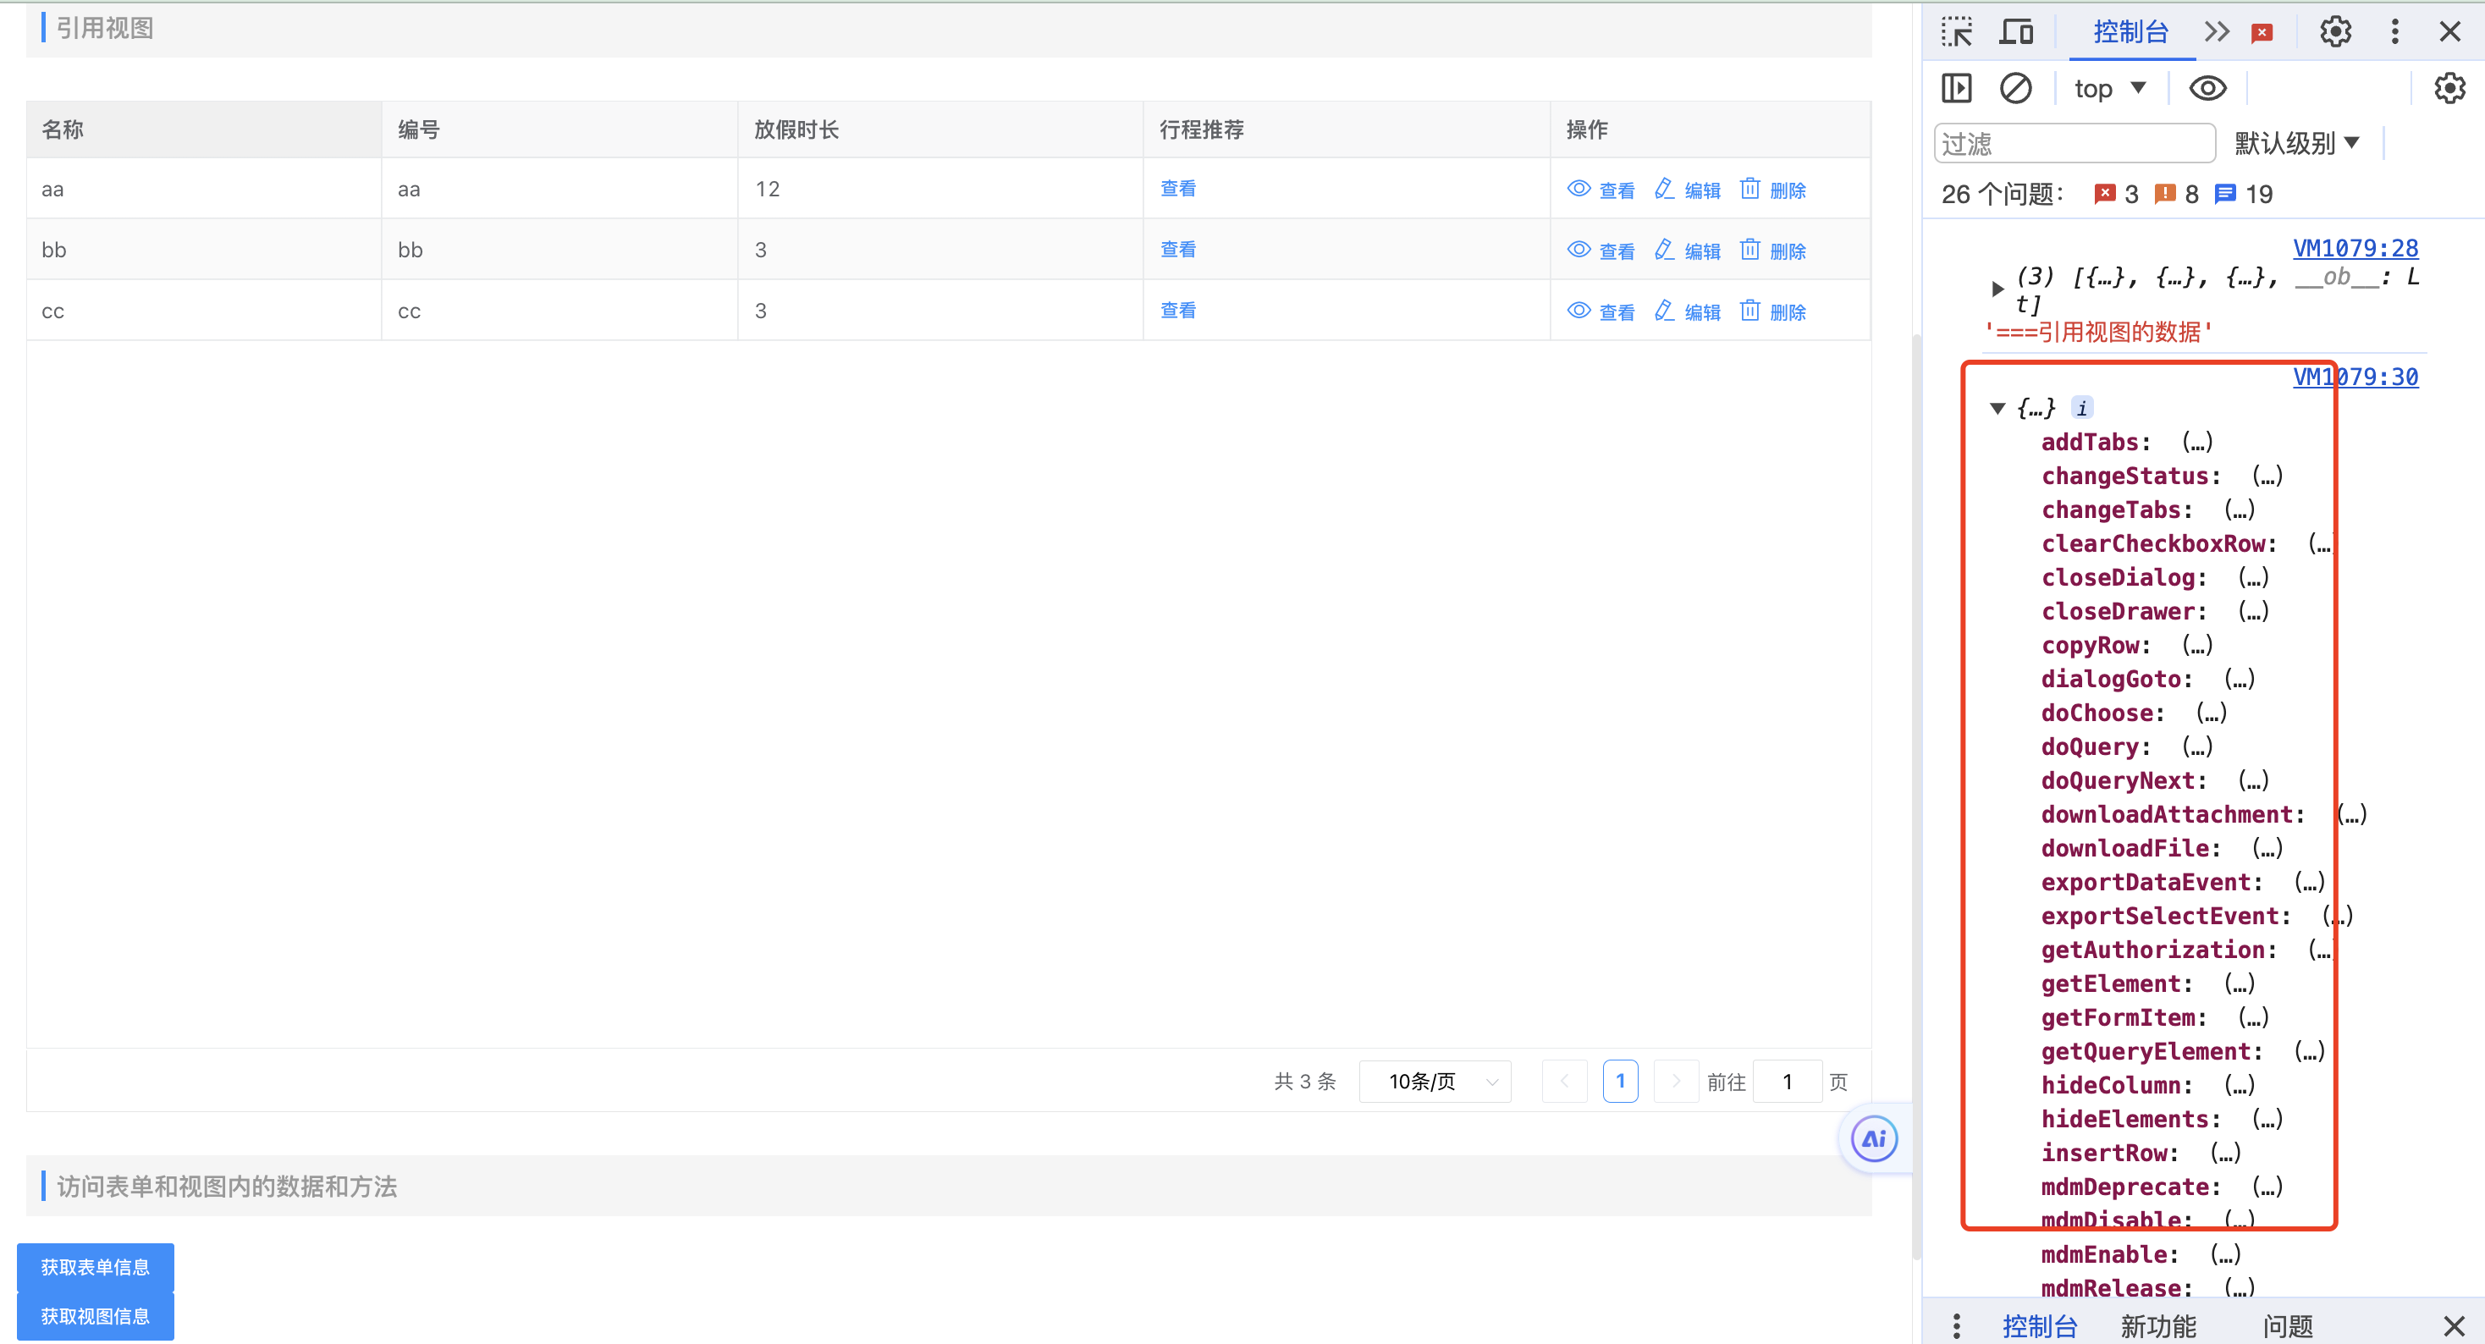Toggle device toolbar emulation icon
The width and height of the screenshot is (2485, 1344).
click(2016, 32)
